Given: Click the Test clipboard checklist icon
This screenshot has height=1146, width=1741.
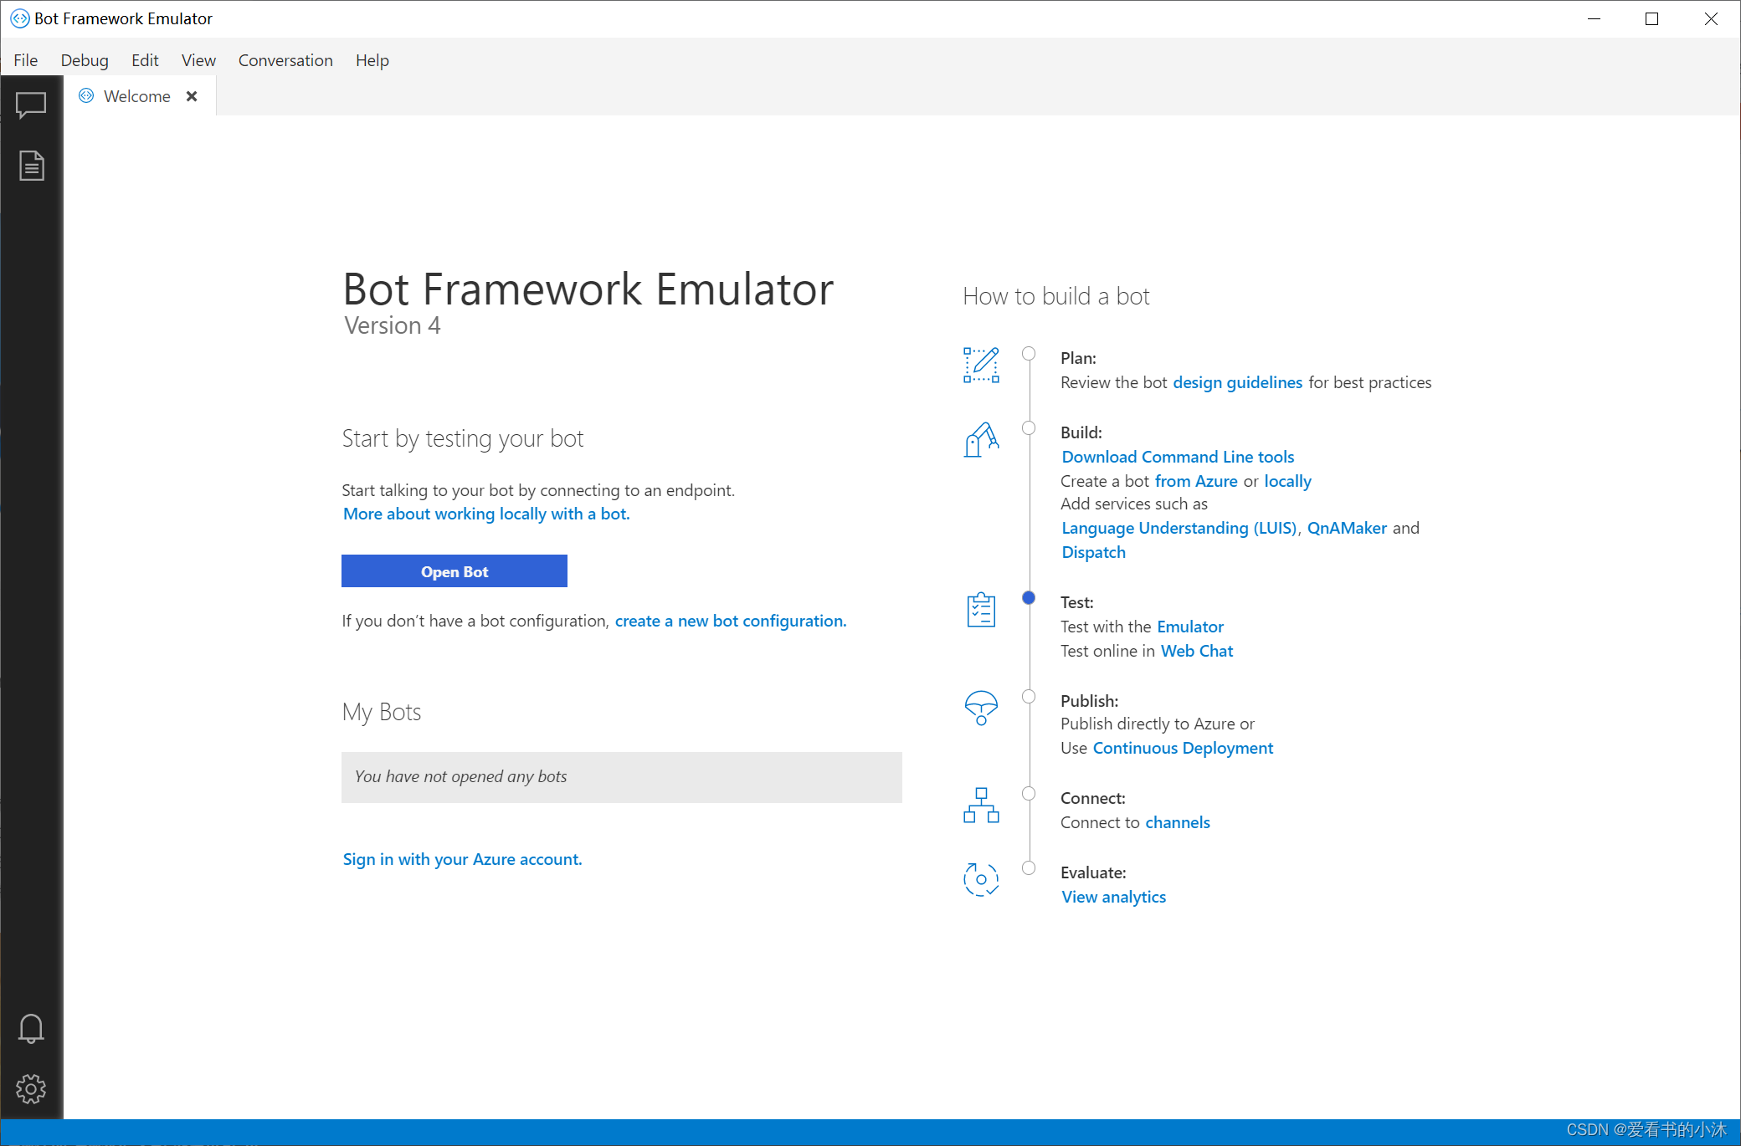Looking at the screenshot, I should [x=981, y=609].
